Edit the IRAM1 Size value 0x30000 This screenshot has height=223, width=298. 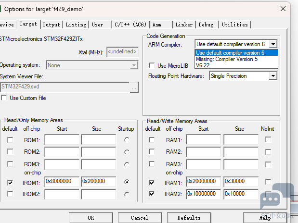(241, 182)
